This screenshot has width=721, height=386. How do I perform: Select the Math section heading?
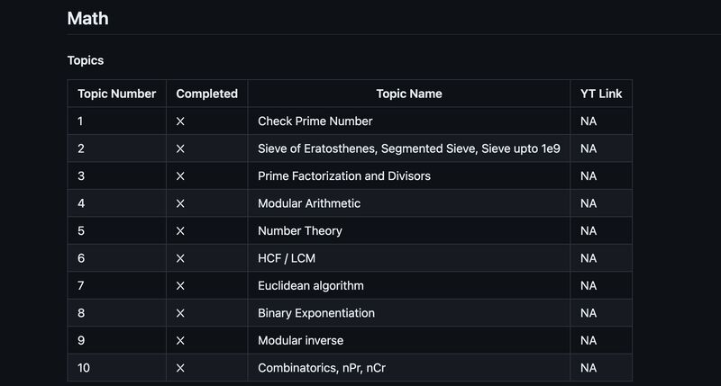click(x=87, y=18)
